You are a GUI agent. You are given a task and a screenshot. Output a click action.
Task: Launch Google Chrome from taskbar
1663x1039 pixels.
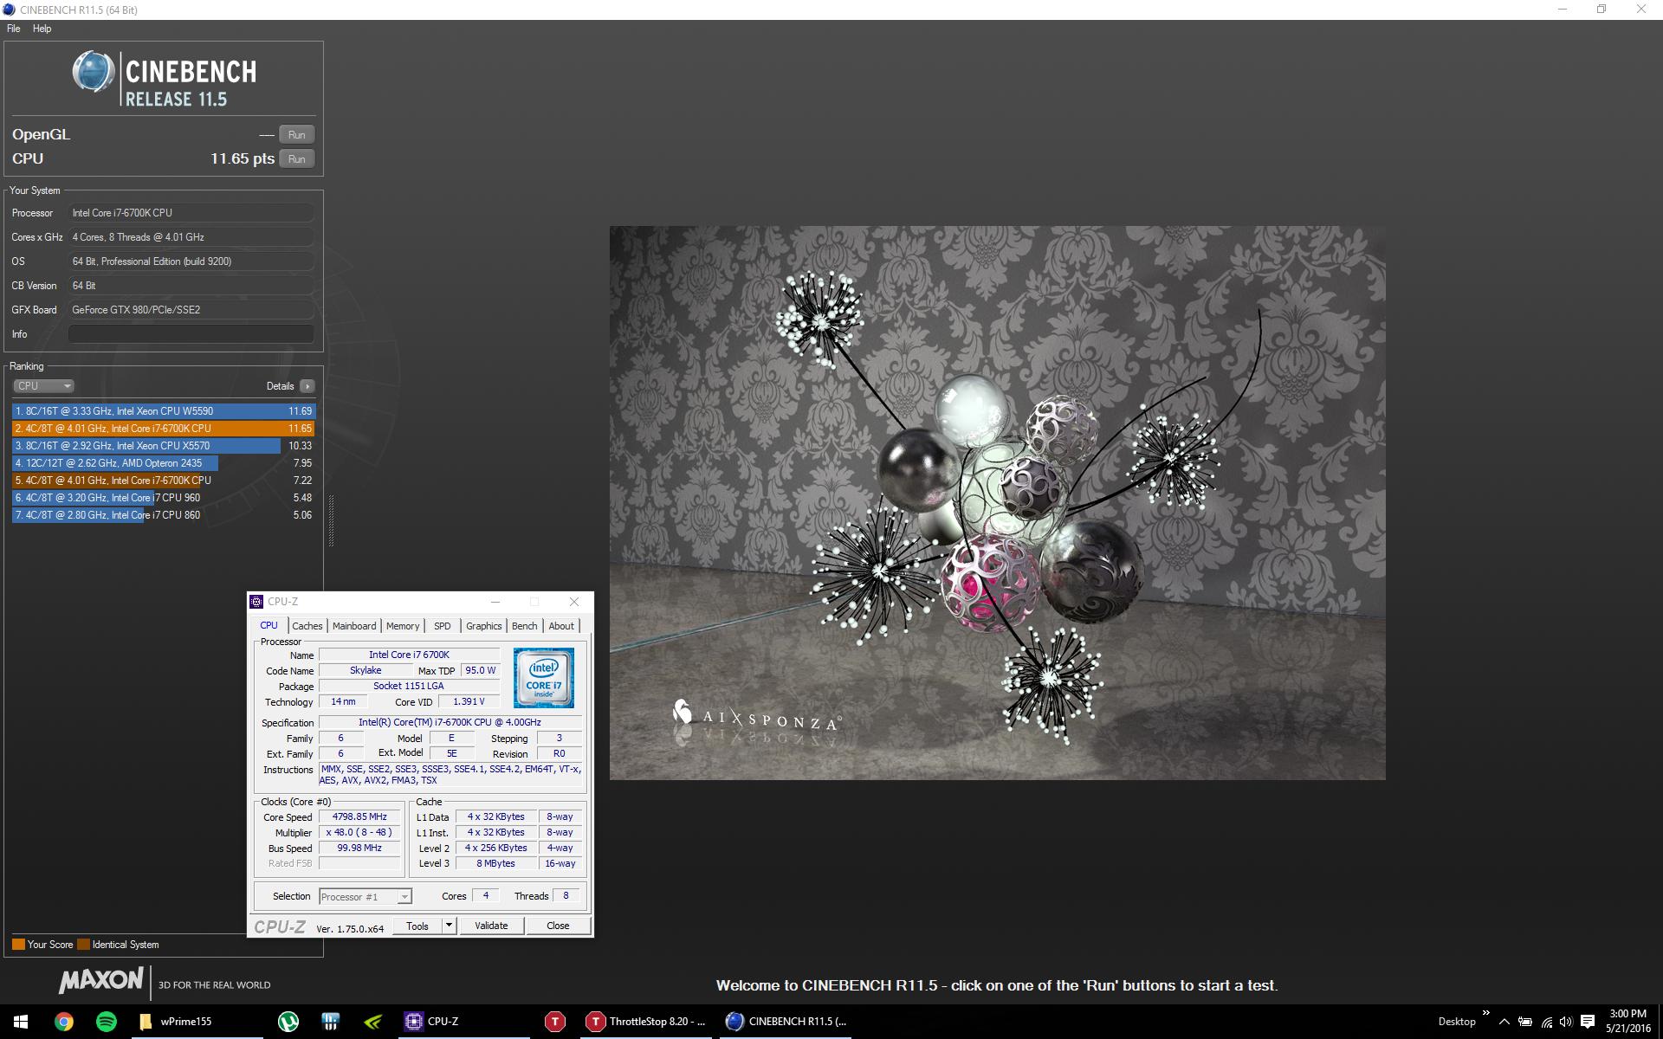63,1022
